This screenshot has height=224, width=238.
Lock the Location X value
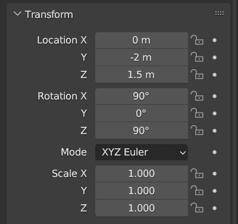pos(197,40)
